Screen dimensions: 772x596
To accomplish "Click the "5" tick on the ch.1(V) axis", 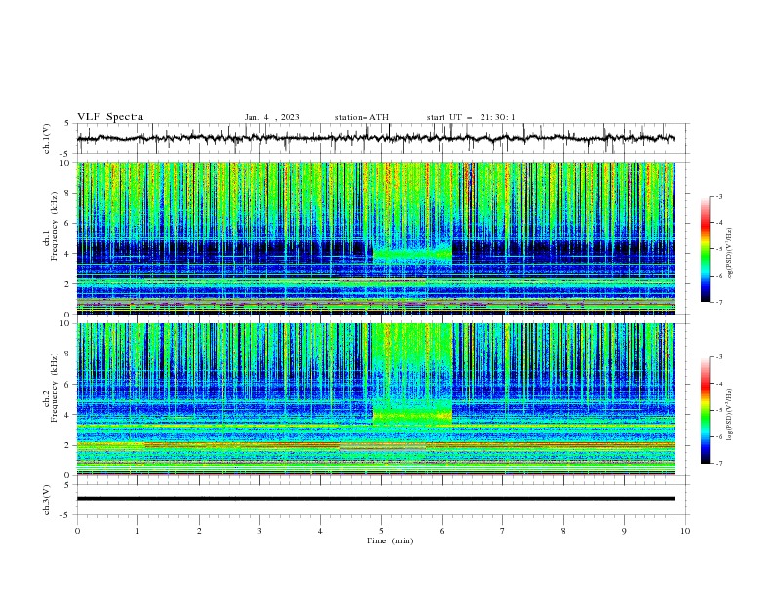I will coord(67,124).
